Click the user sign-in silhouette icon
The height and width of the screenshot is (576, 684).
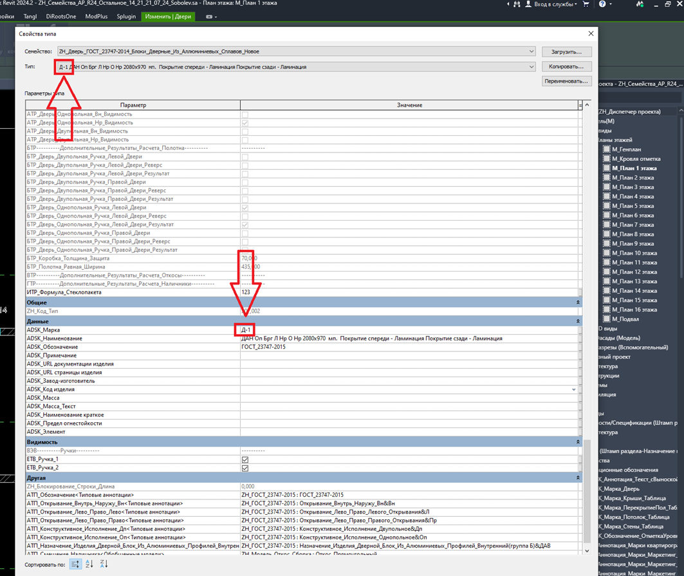click(x=528, y=4)
